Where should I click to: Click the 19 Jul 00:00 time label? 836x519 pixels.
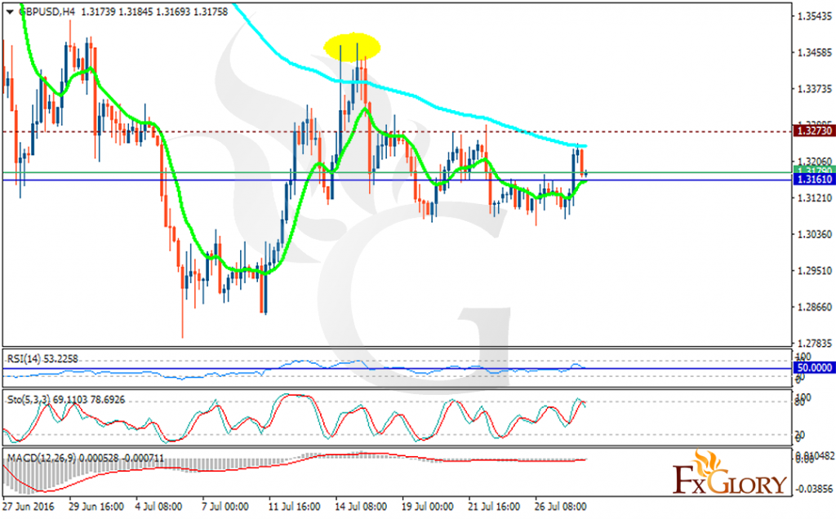click(x=427, y=506)
